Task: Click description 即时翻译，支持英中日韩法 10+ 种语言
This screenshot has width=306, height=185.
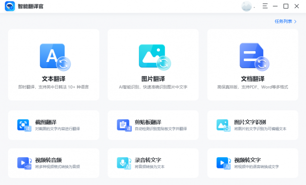Action: (x=54, y=87)
